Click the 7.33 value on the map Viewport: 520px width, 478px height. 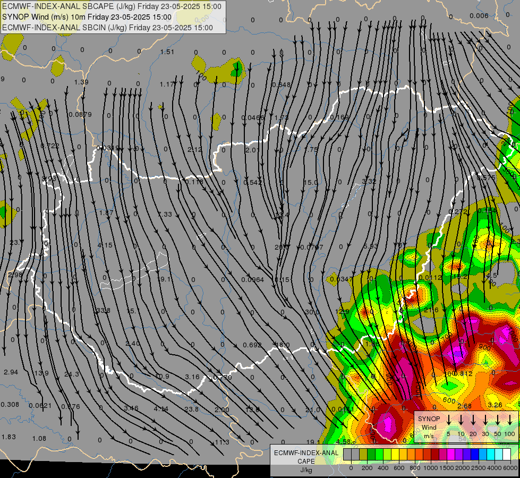(x=165, y=214)
